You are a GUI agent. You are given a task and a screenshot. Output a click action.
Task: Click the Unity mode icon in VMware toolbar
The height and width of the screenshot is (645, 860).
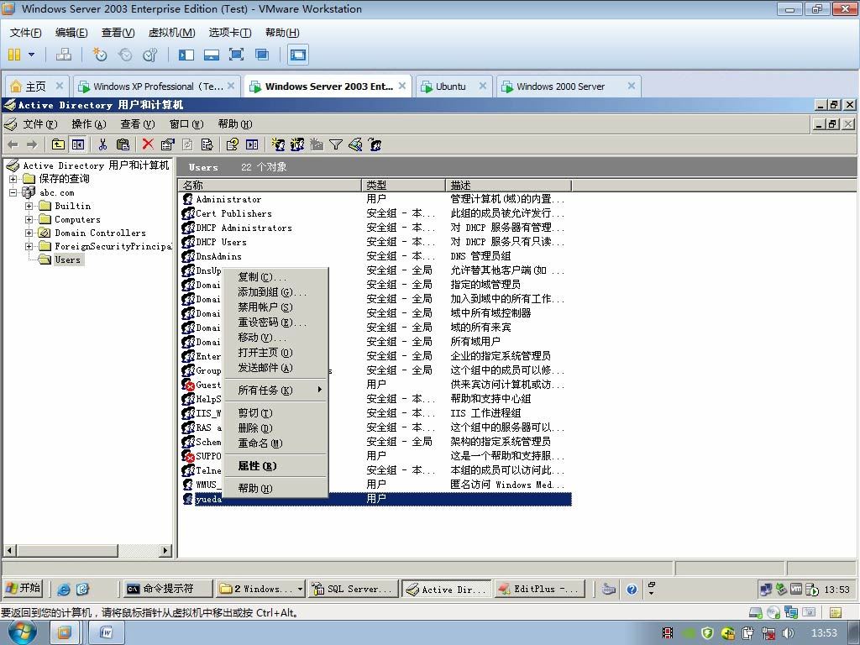click(262, 55)
